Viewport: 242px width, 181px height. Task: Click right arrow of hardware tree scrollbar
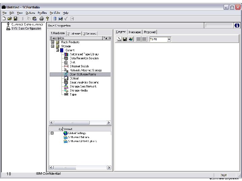coord(109,123)
